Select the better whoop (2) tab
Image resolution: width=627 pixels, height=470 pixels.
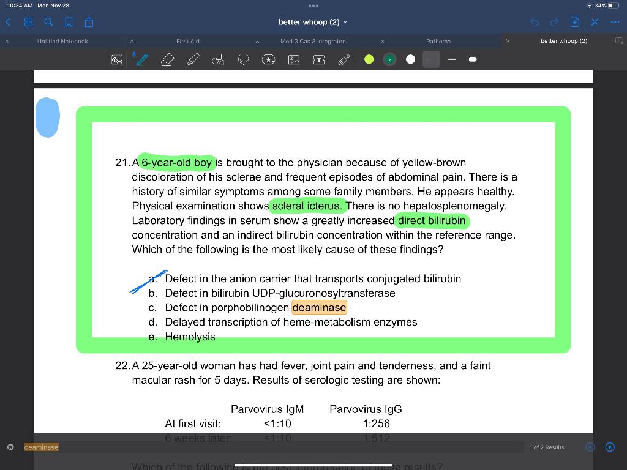(x=564, y=41)
